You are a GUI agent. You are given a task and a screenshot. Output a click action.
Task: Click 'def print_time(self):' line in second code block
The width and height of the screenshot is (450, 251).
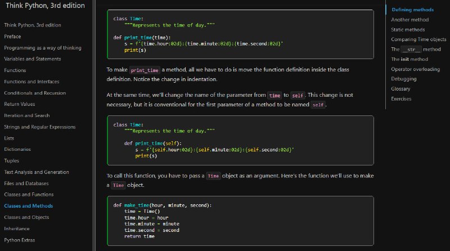tap(152, 144)
